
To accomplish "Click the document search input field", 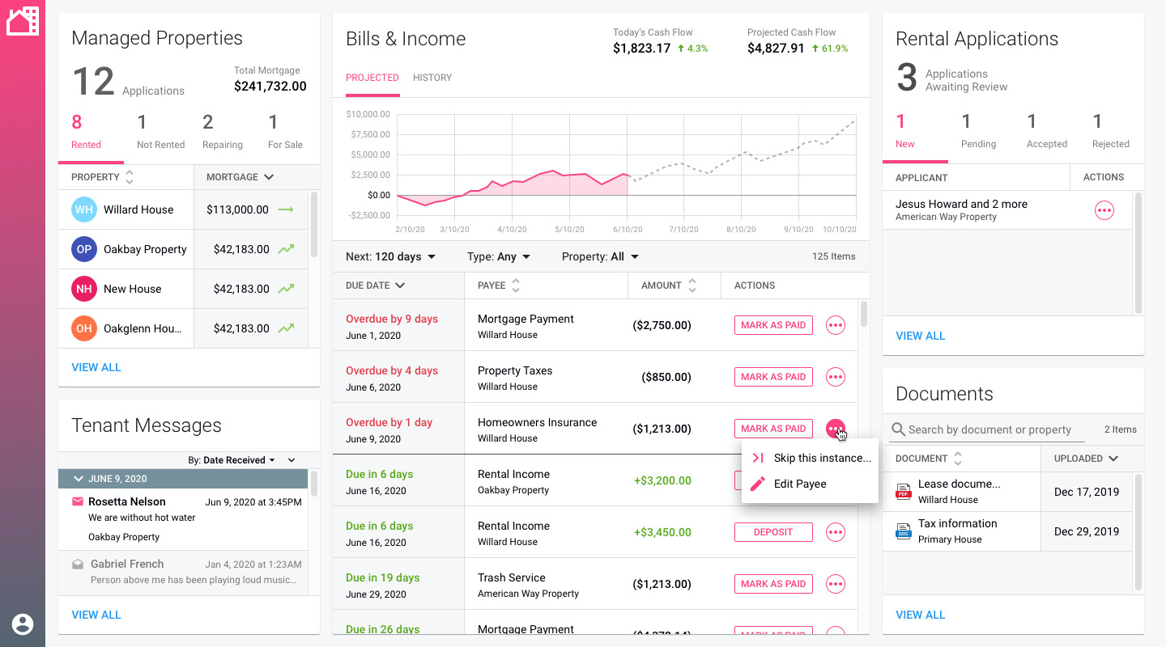I will (x=992, y=429).
